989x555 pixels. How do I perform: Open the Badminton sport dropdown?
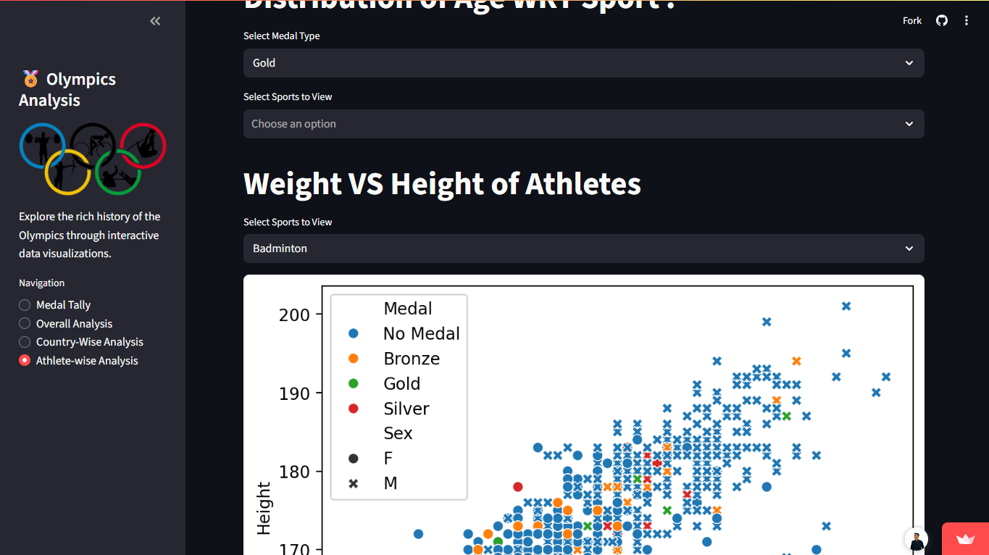[x=583, y=249]
